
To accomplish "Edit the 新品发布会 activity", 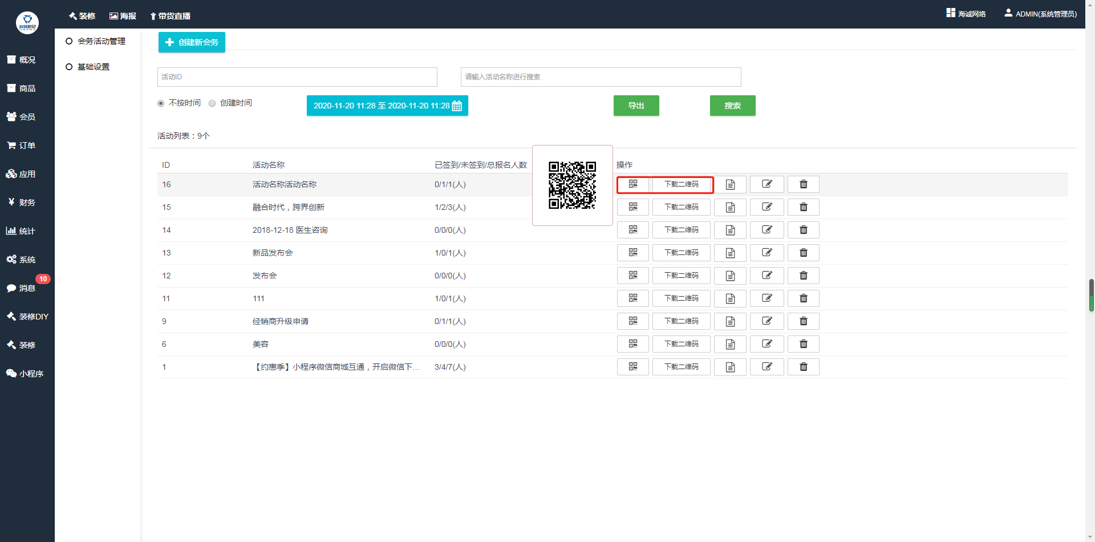I will coord(766,253).
